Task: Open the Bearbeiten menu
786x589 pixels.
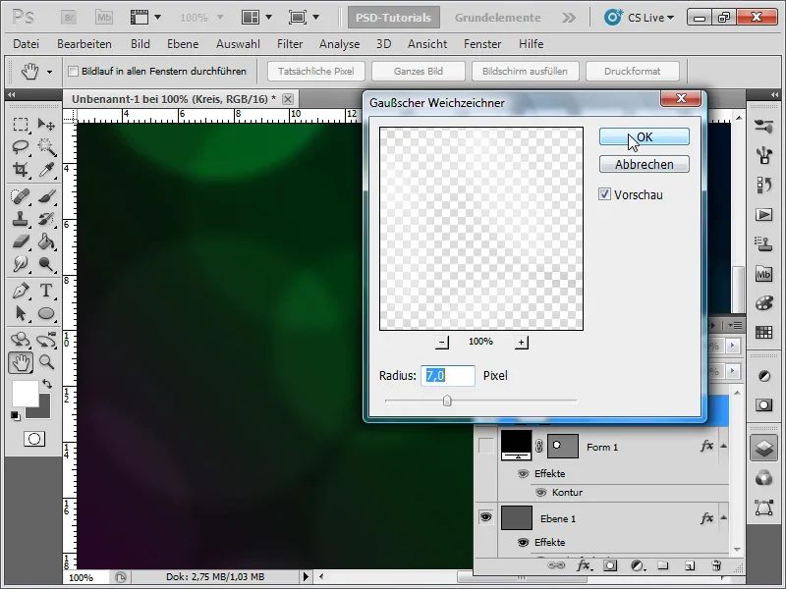Action: pyautogui.click(x=84, y=44)
